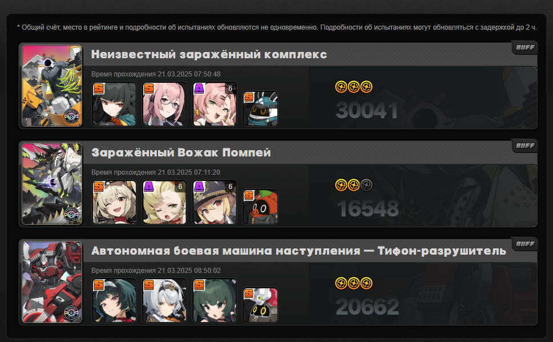Select the yawning blonde A-rank agent portrait

[x=164, y=202]
